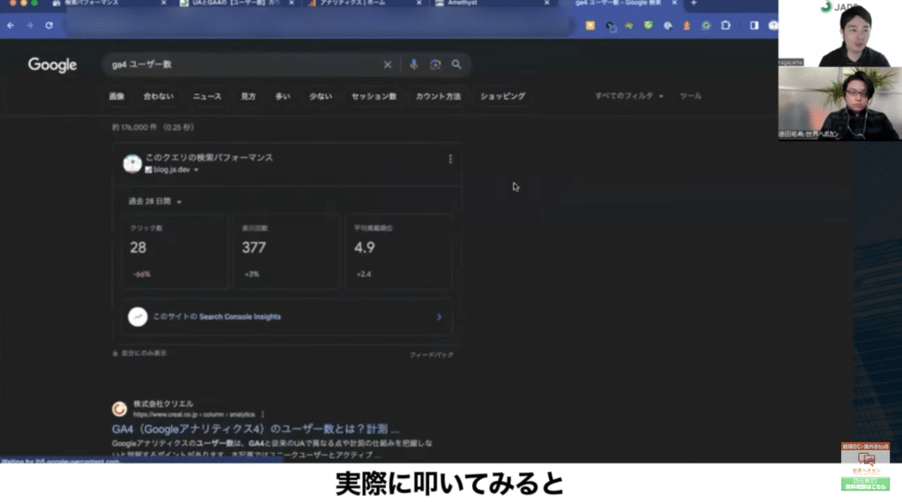Open a new browser tab with plus
Screen dimensions: 902x503
coord(693,4)
